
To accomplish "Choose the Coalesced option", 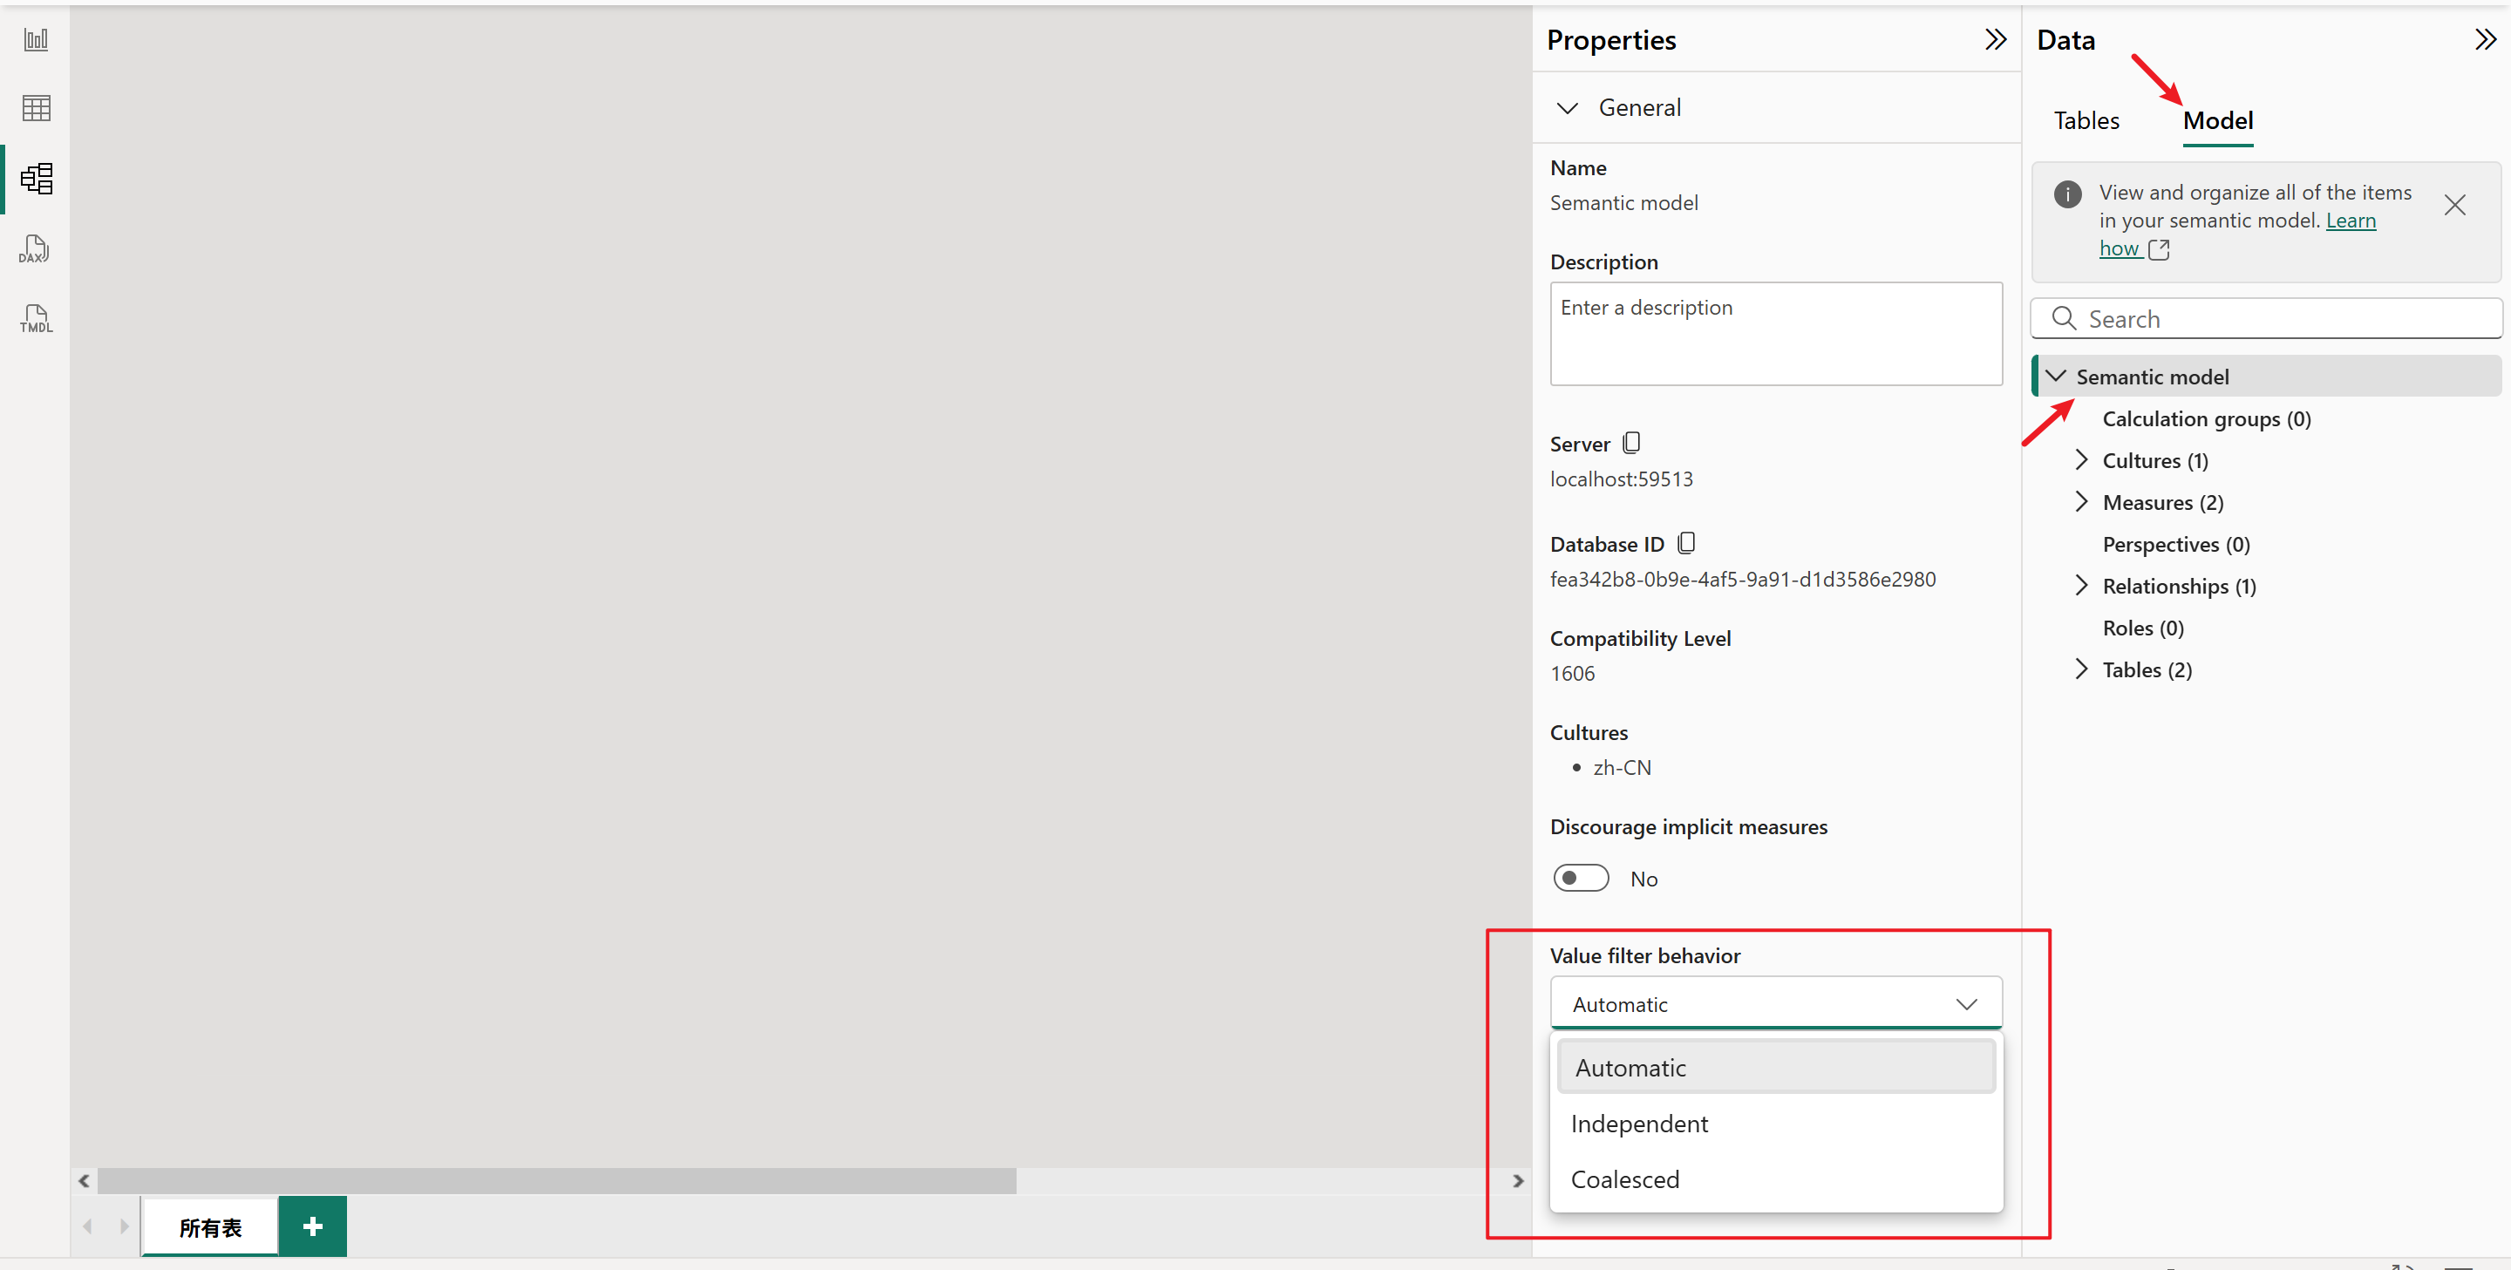I will point(1625,1179).
